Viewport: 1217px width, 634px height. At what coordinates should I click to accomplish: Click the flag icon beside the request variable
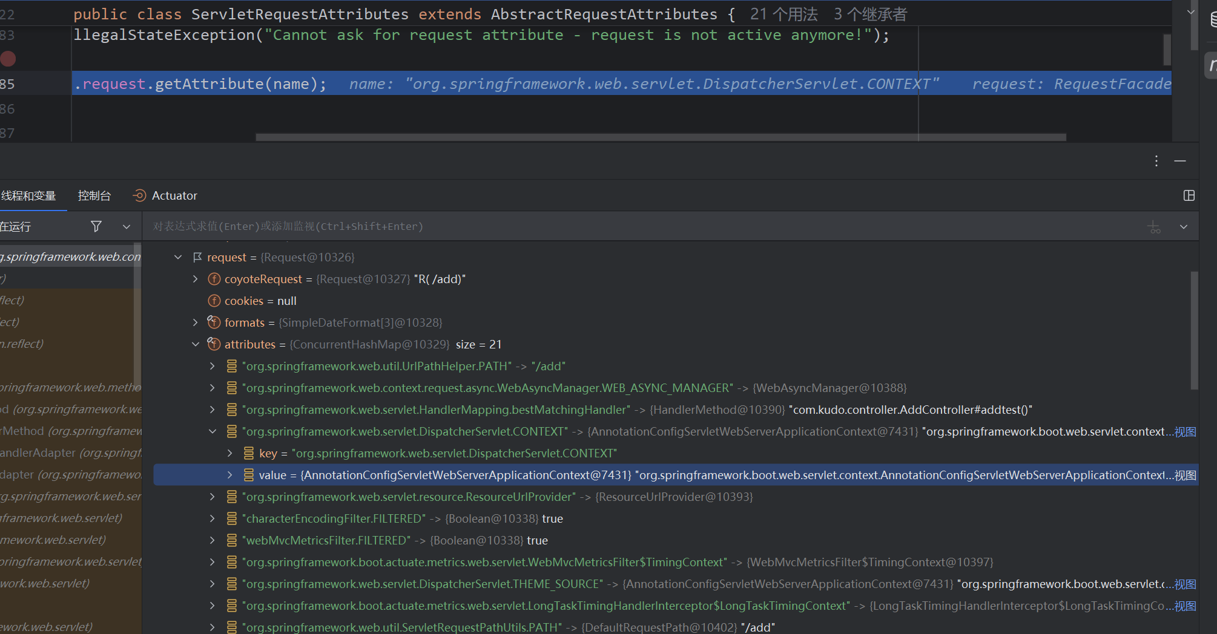197,257
